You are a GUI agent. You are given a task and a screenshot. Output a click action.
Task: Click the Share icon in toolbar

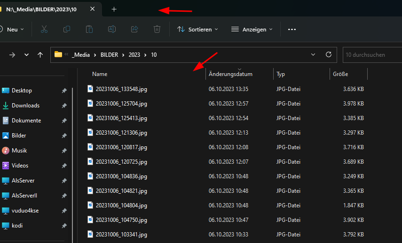[x=134, y=30]
